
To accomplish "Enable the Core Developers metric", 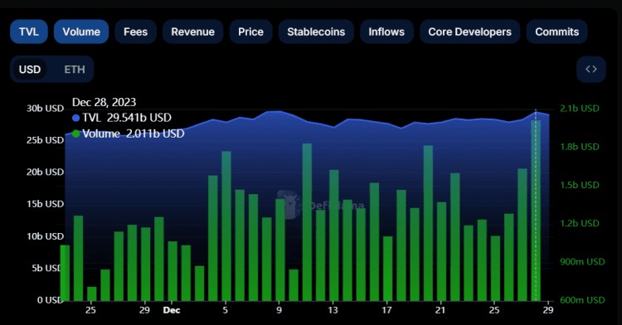I will (469, 32).
